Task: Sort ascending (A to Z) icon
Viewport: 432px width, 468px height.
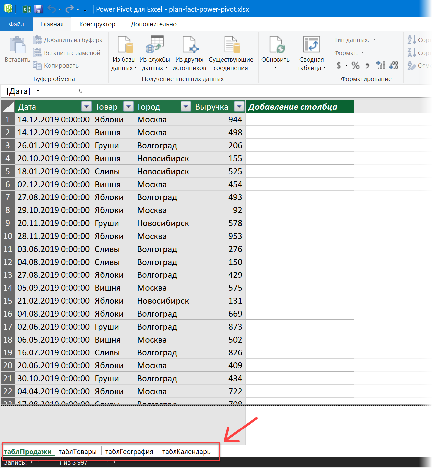Action: click(412, 40)
